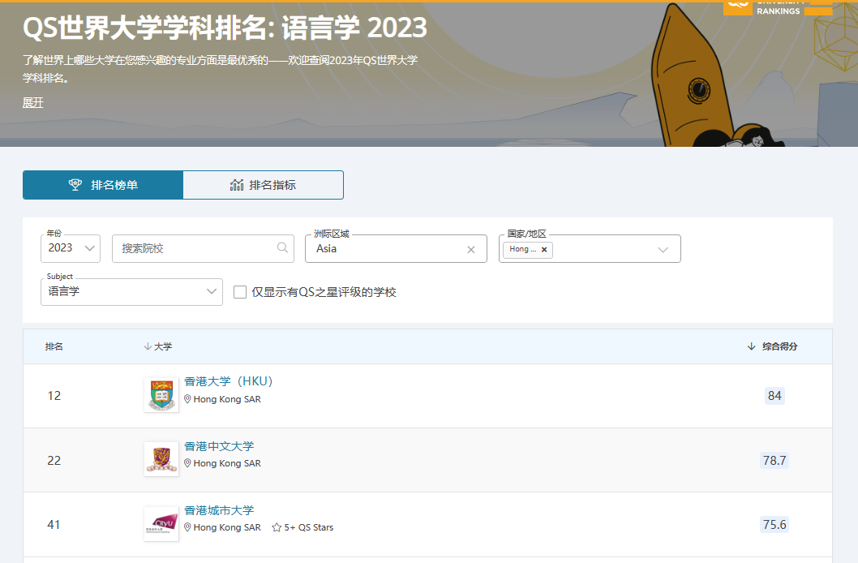This screenshot has width=858, height=563.
Task: Click the location pin beside 香港城市大学
Action: [x=187, y=527]
